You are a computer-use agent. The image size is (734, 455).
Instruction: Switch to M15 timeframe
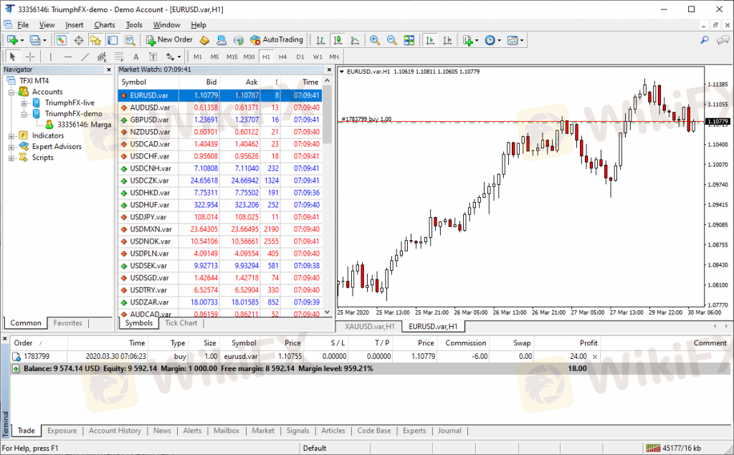(232, 57)
